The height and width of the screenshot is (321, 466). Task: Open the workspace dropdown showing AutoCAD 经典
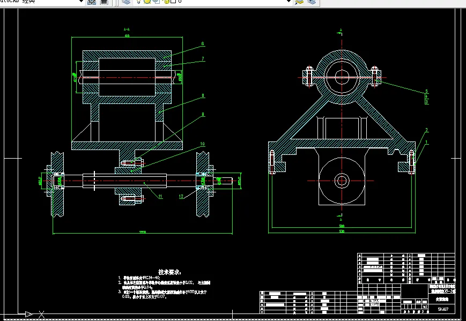click(x=81, y=2)
